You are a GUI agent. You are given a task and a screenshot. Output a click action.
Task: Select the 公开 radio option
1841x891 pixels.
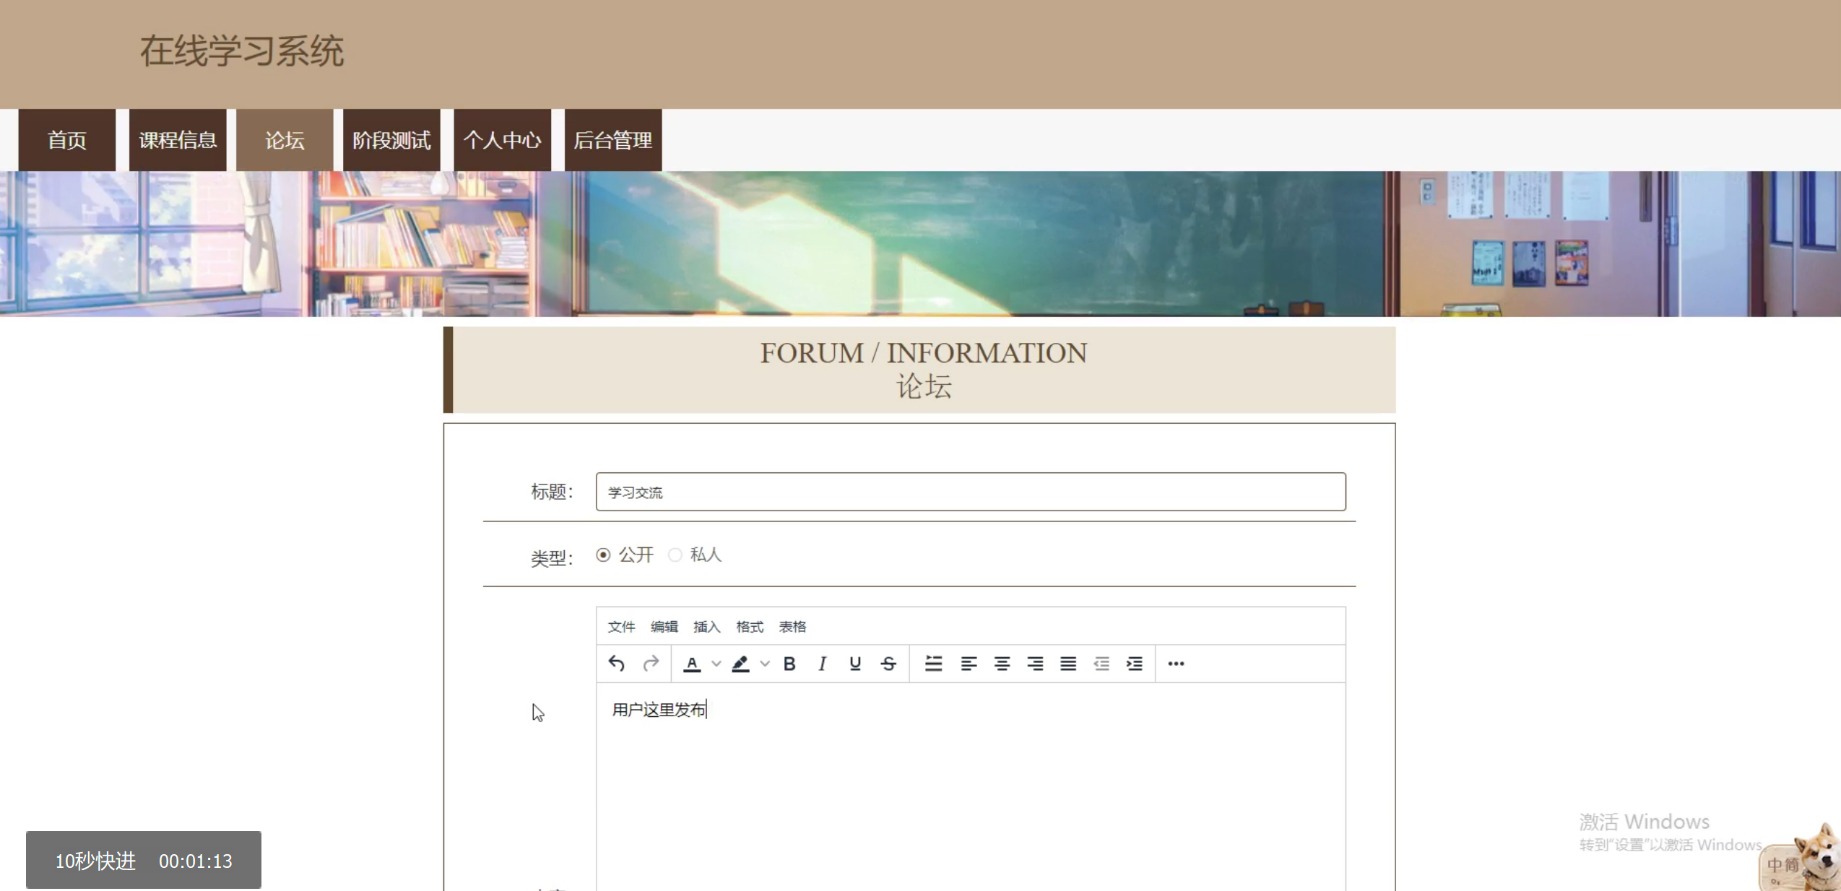click(x=603, y=555)
